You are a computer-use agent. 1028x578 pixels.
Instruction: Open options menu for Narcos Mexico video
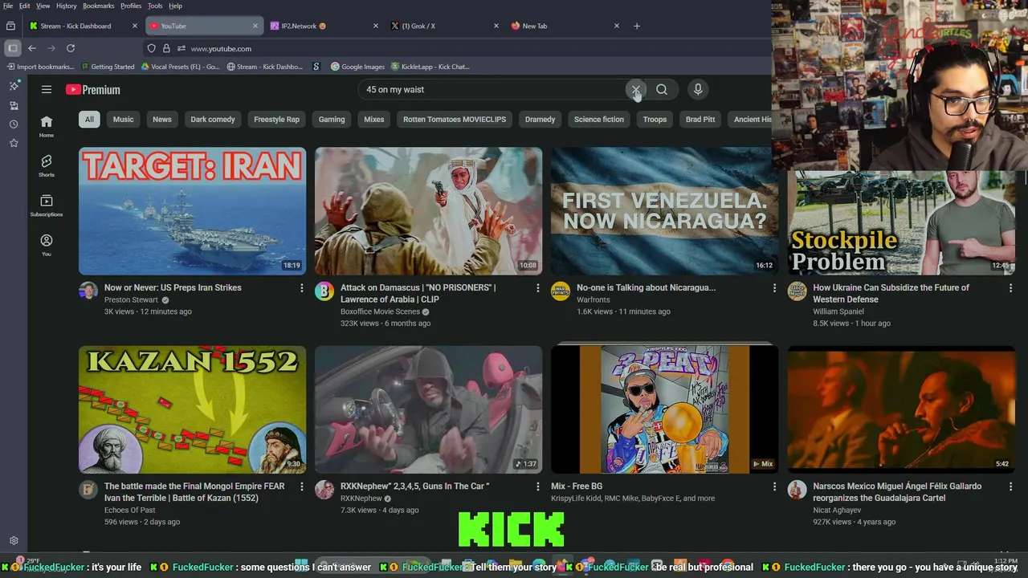[1010, 486]
